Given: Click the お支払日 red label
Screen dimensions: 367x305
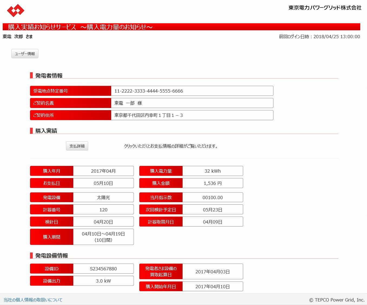Looking at the screenshot, I should tap(52, 183).
